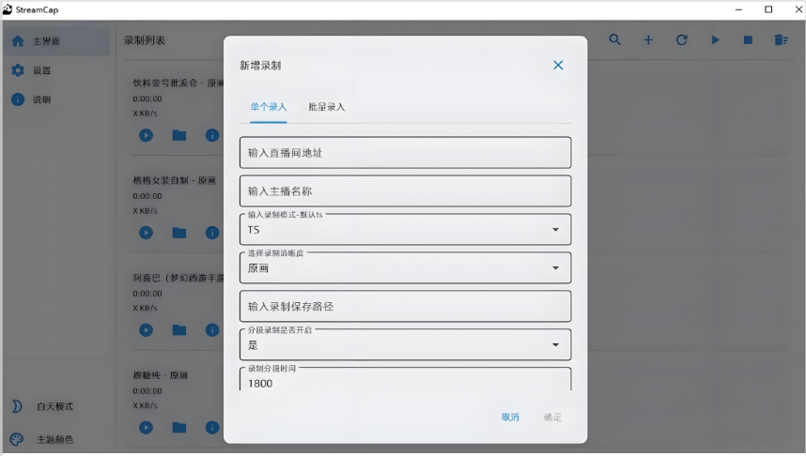Minimize the StreamCap window
Viewport: 806px width, 456px height.
(738, 9)
